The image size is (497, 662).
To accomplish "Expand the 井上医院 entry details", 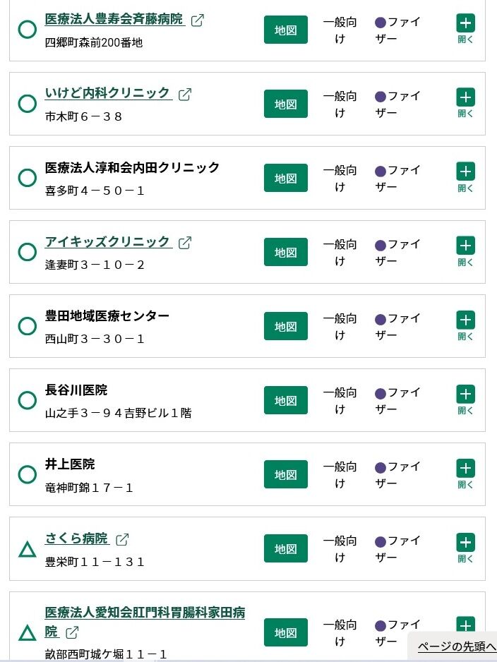I will pos(465,468).
